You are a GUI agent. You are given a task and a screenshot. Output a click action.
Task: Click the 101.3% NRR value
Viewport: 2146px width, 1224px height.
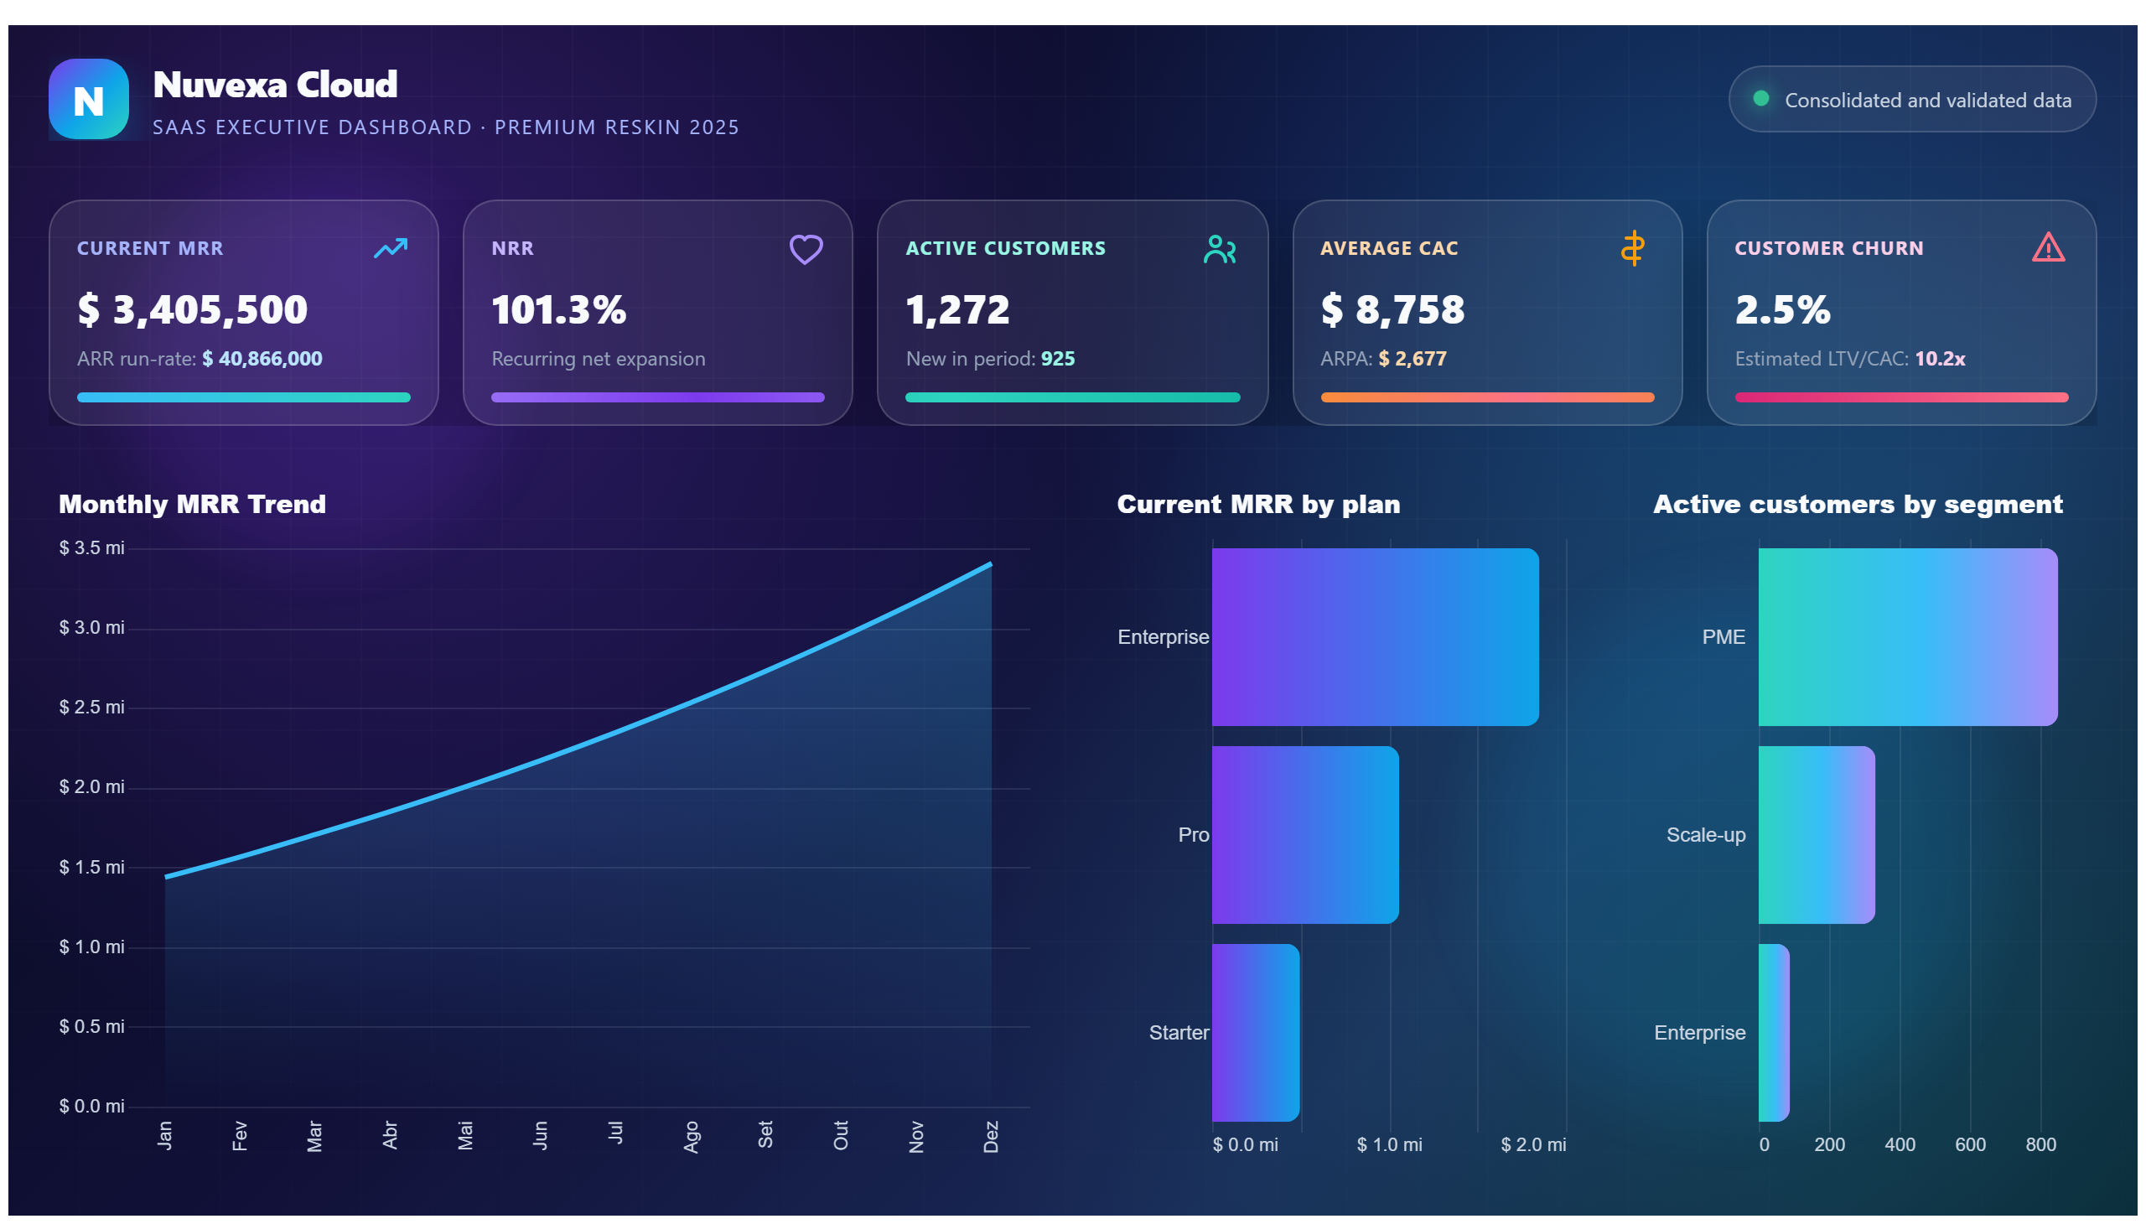pyautogui.click(x=559, y=309)
